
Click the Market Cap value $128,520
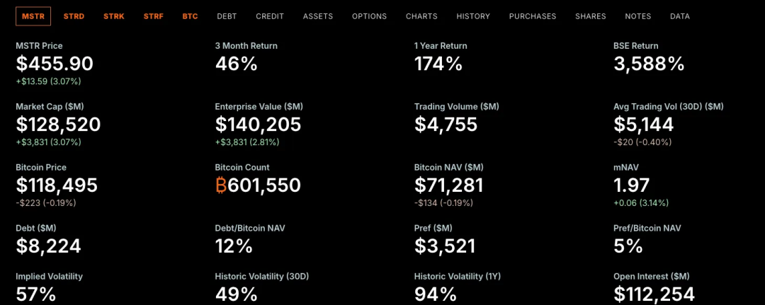click(58, 125)
